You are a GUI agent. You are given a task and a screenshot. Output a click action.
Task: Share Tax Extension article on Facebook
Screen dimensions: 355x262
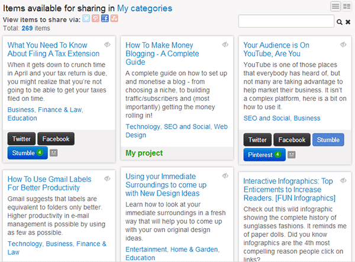click(56, 139)
